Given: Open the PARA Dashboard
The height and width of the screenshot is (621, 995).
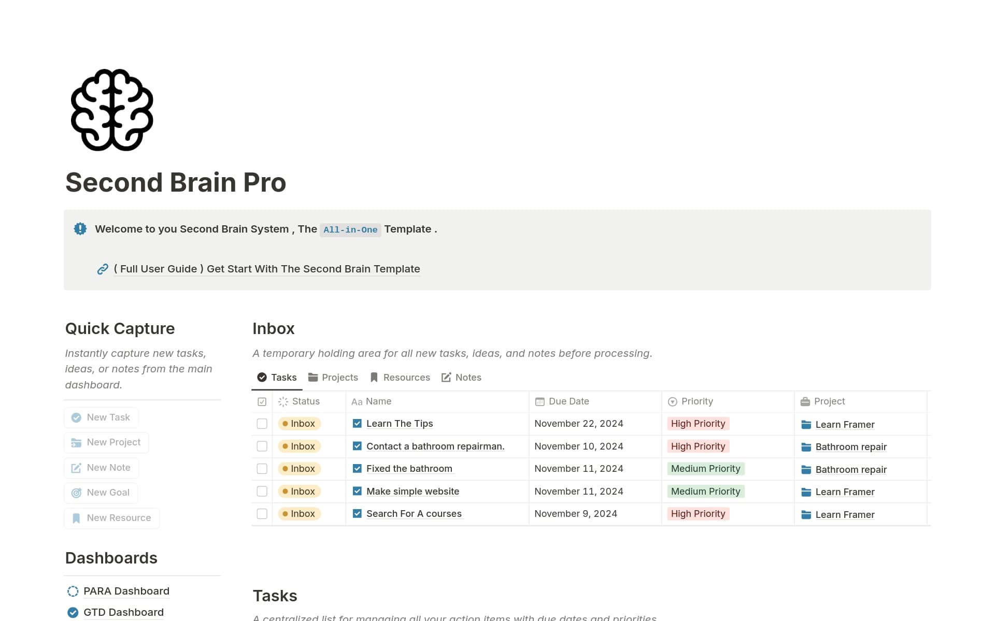Looking at the screenshot, I should (x=126, y=591).
